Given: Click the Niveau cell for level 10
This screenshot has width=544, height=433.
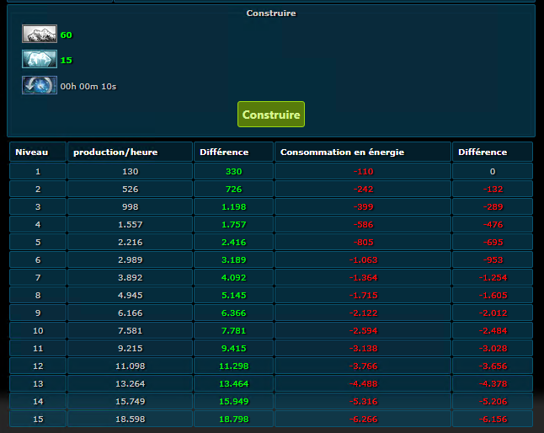Looking at the screenshot, I should point(37,330).
